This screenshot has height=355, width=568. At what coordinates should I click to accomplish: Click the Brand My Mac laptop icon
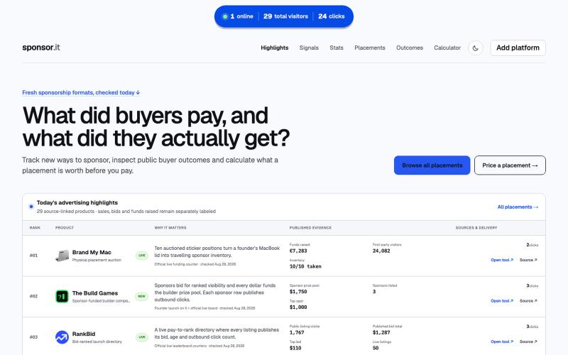point(62,256)
